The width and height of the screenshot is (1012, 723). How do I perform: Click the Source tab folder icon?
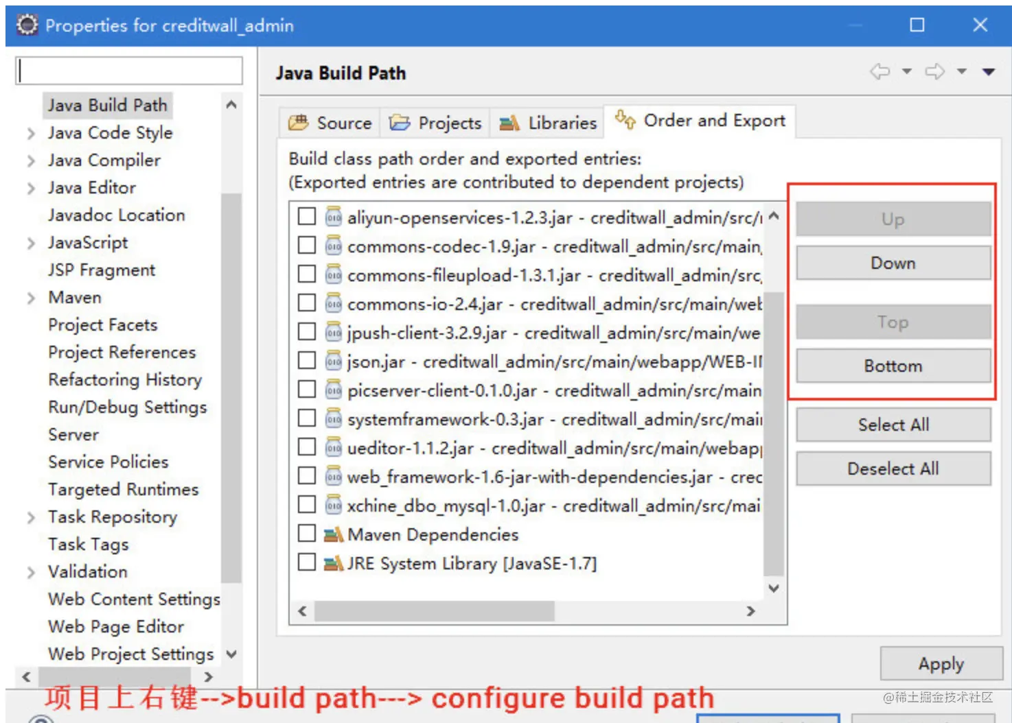click(x=299, y=123)
